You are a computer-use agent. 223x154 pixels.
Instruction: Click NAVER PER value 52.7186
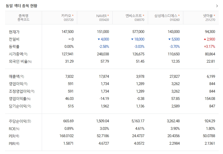103,136
